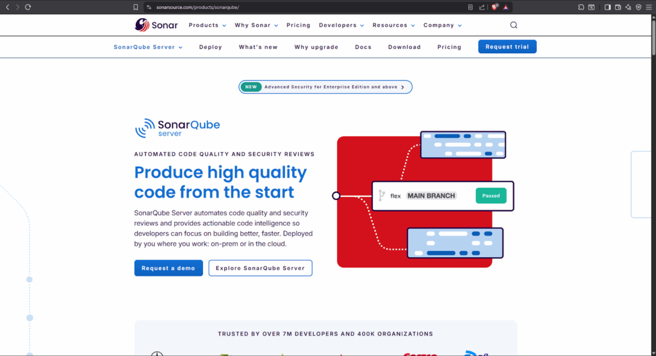
Task: Reload the page with refresh icon
Action: [x=28, y=7]
